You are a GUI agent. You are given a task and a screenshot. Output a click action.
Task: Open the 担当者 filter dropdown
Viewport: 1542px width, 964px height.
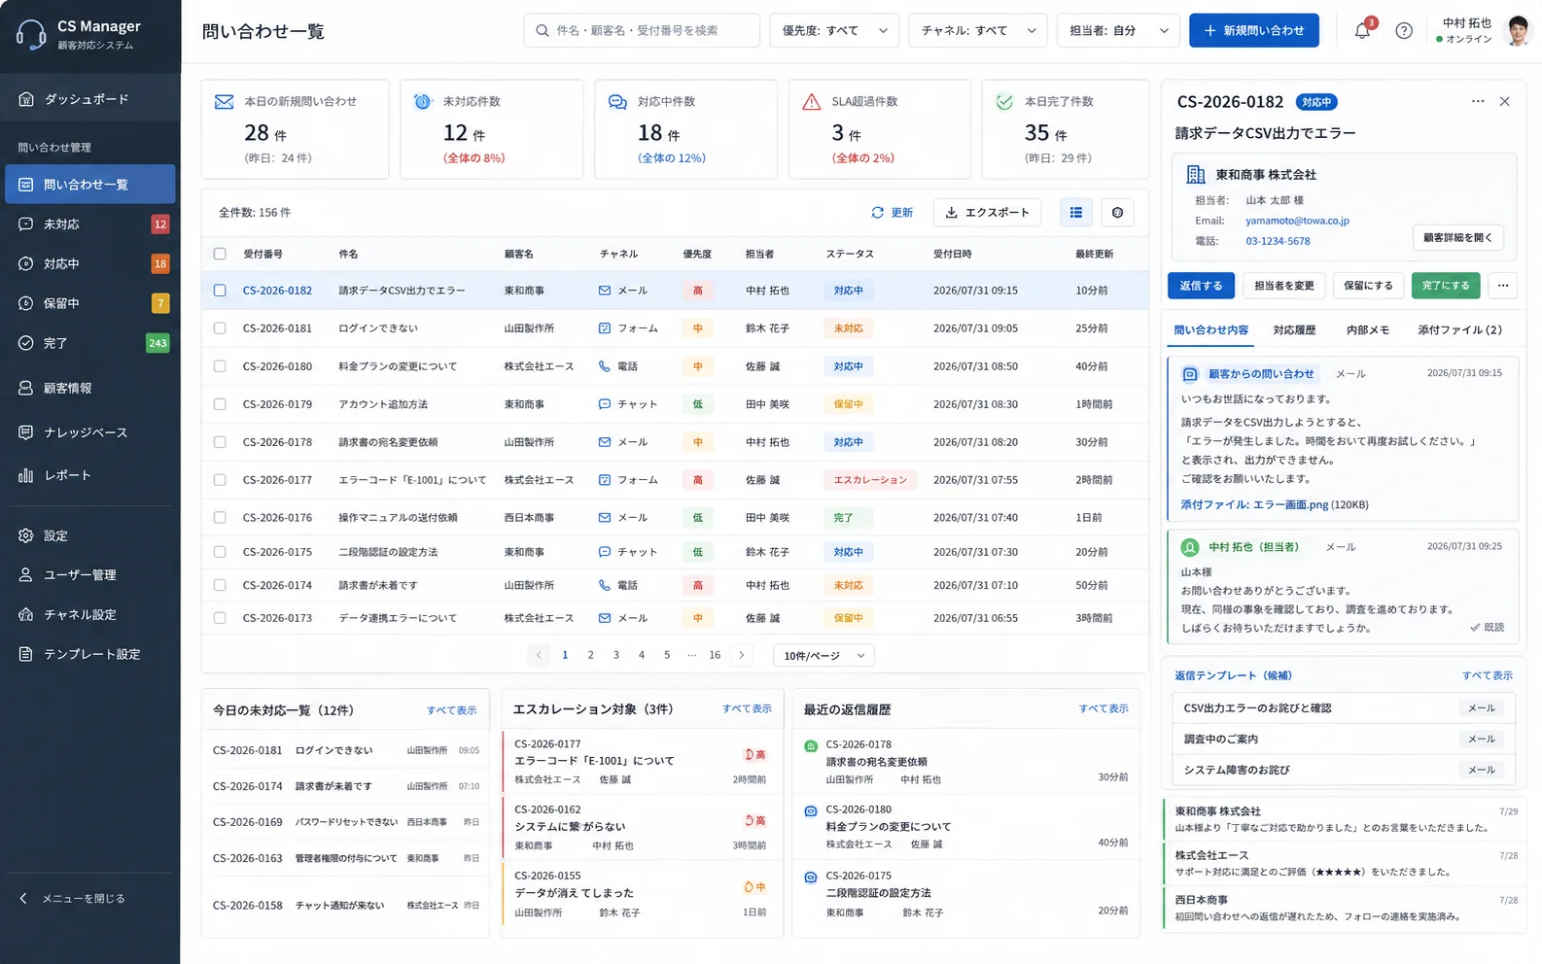pyautogui.click(x=1118, y=30)
